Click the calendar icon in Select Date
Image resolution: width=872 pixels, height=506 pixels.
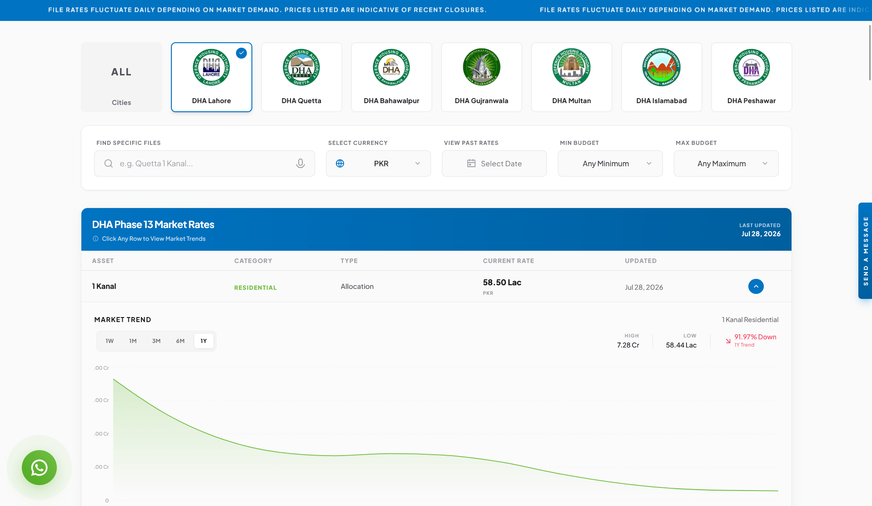471,164
